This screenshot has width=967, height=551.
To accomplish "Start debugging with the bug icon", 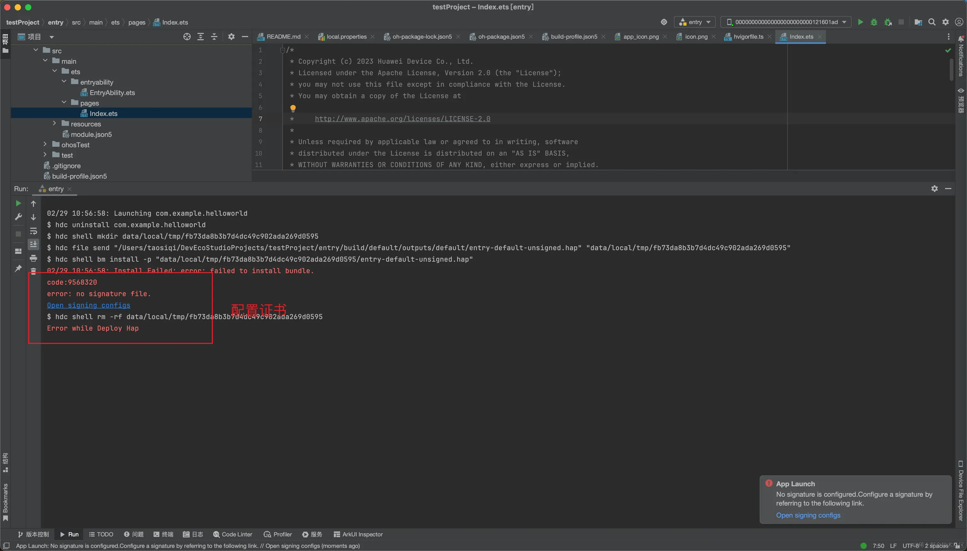I will (874, 22).
